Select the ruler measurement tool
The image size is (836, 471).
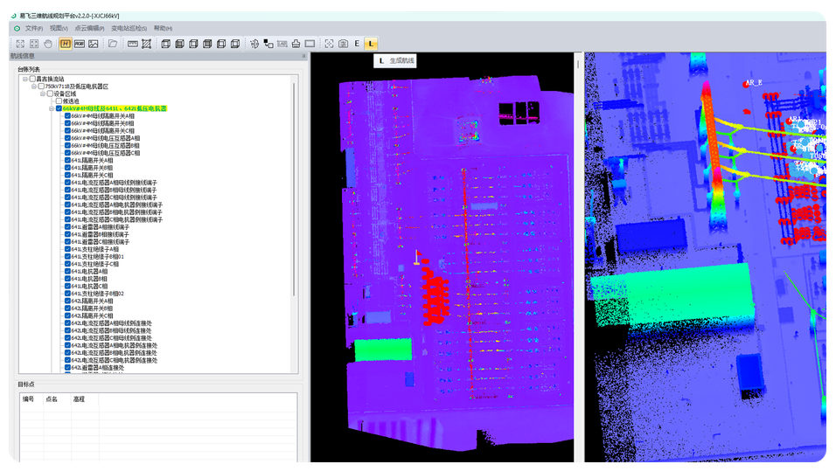133,44
